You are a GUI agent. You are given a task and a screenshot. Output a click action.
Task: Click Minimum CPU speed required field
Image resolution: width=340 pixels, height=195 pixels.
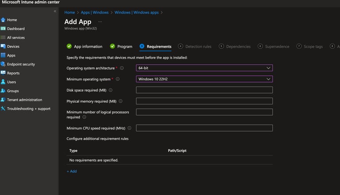pos(204,128)
